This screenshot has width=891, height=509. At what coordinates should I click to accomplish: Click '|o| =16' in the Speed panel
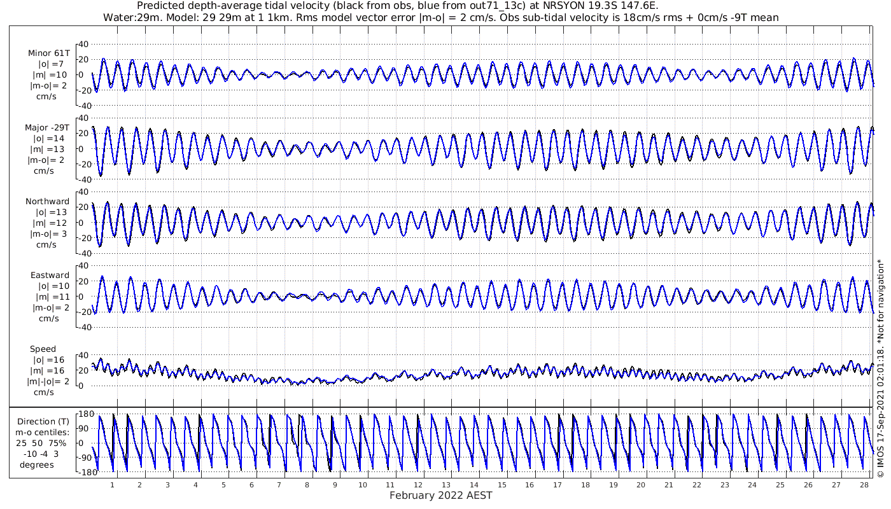(50, 360)
